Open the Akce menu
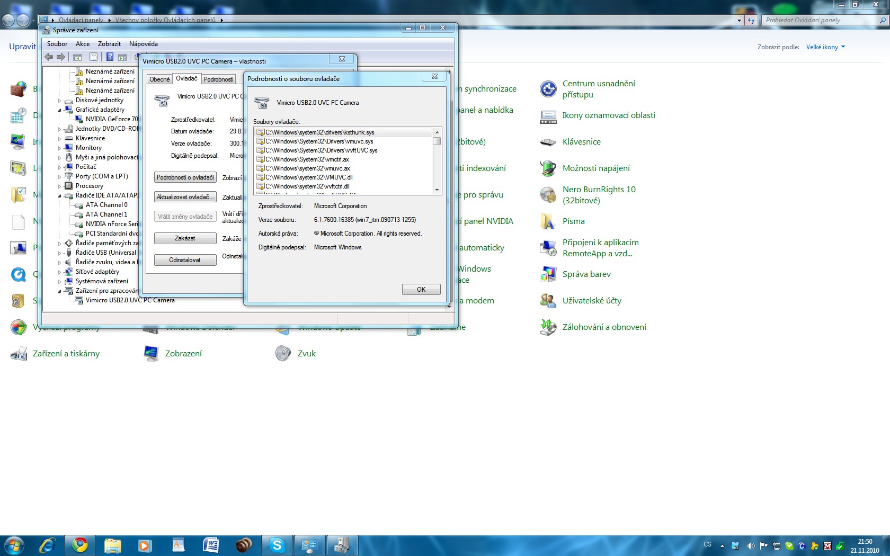This screenshot has width=890, height=556. pyautogui.click(x=82, y=44)
